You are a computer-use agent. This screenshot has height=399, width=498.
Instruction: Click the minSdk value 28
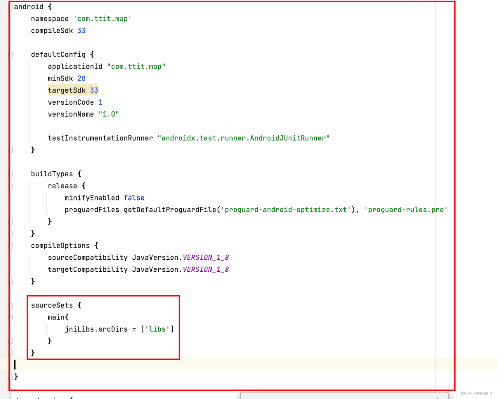point(81,79)
